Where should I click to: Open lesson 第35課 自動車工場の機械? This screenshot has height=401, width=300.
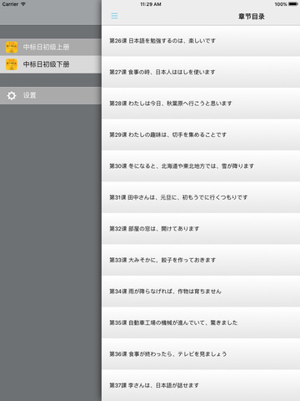201,322
